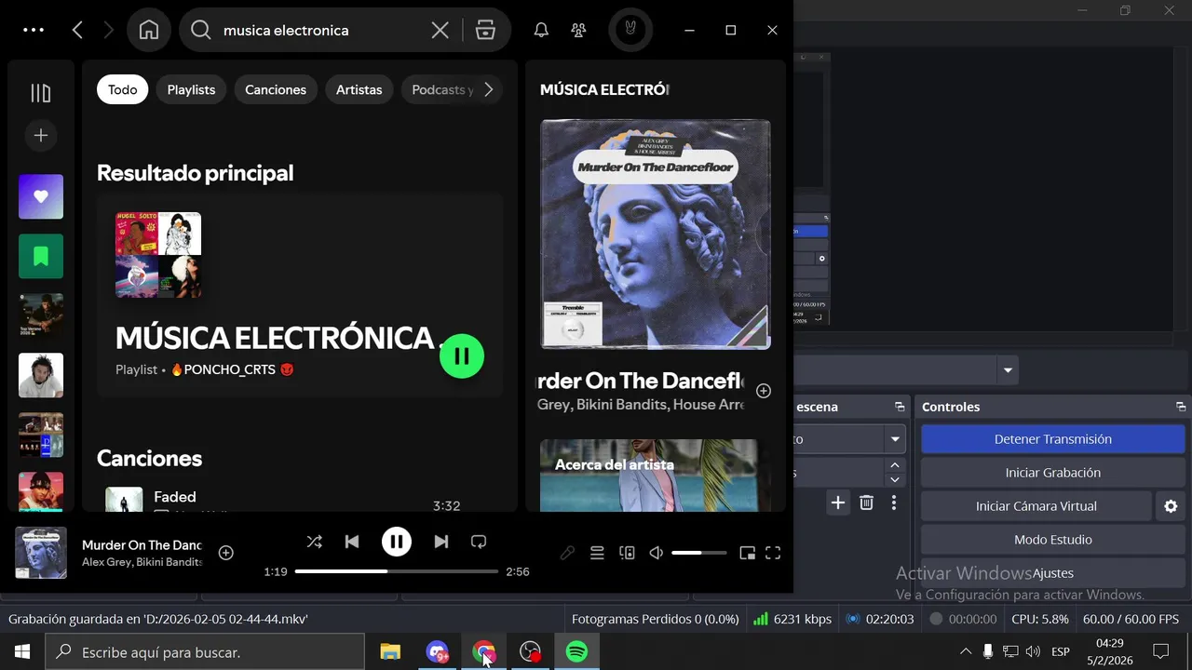Seek in the song progress bar
Screen dimensions: 1192x670
[x=397, y=571]
